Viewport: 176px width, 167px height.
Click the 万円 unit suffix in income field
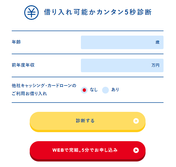[x=156, y=65]
